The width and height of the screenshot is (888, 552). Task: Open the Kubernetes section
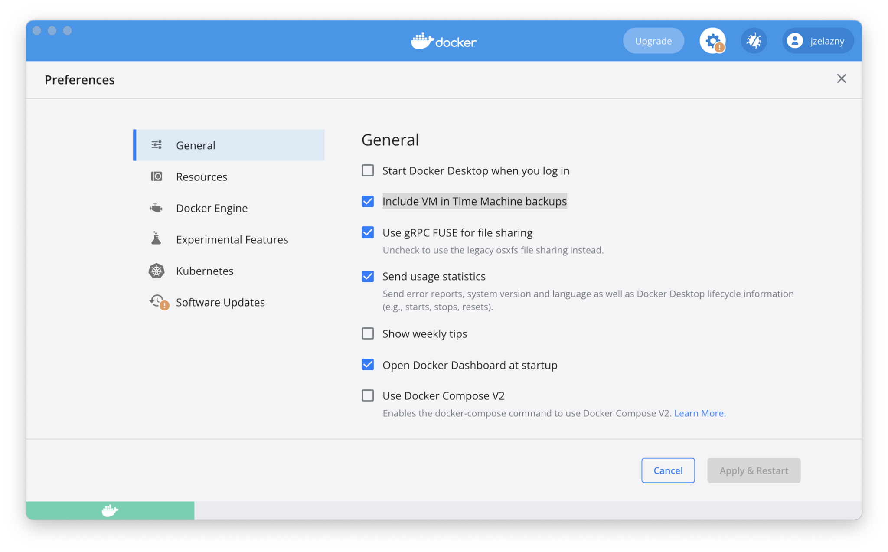tap(204, 271)
